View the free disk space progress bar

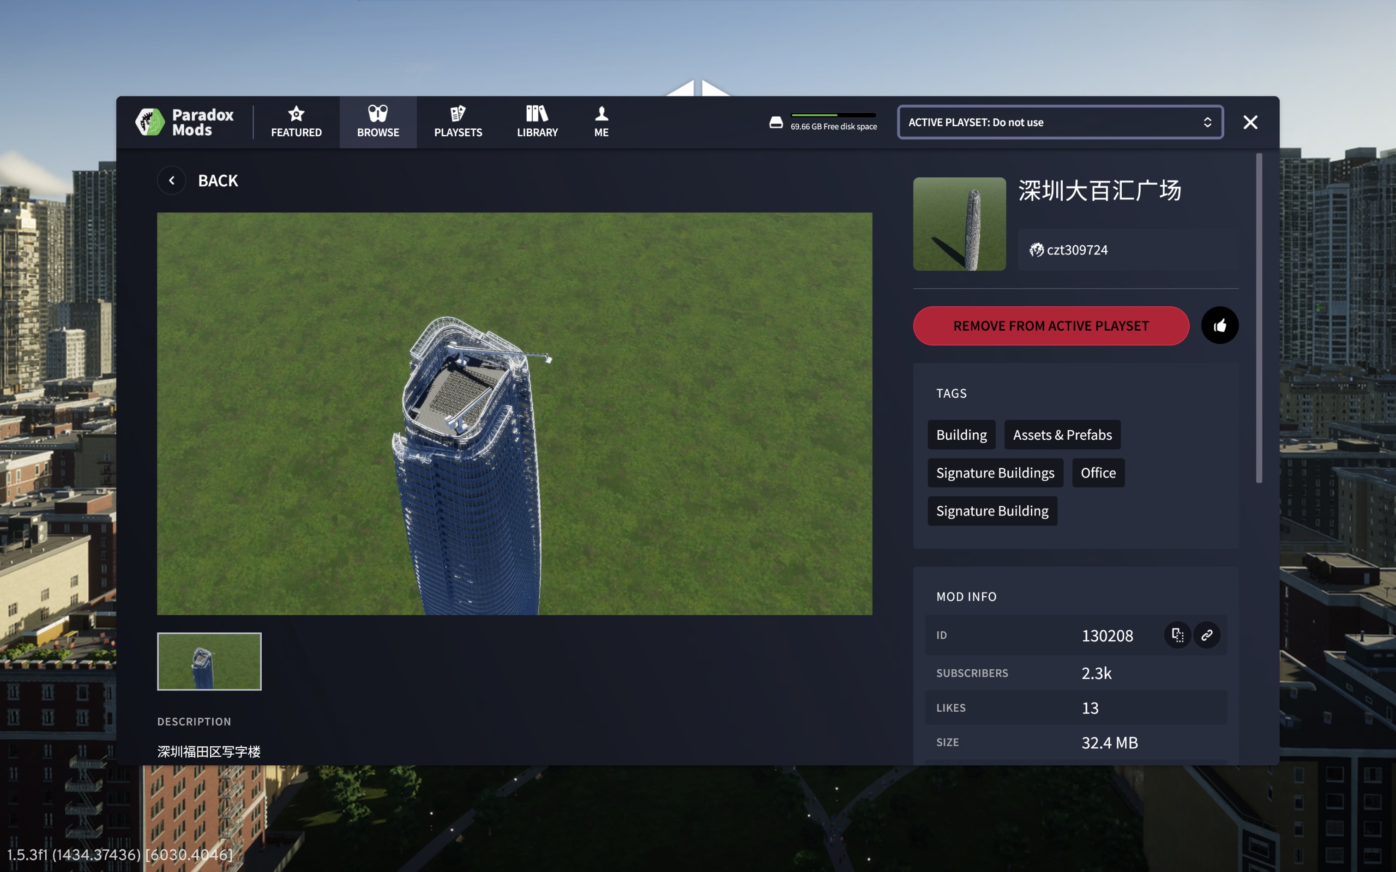833,115
